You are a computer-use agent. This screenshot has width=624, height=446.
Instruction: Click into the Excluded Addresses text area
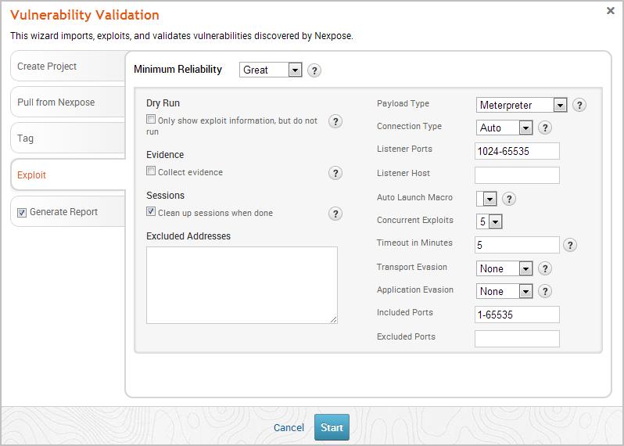coord(242,285)
